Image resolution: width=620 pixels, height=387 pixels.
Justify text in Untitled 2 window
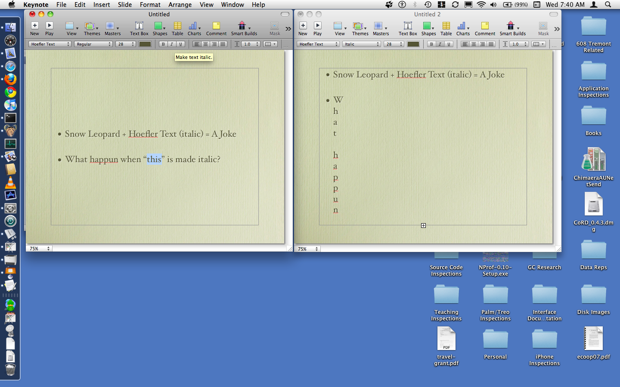point(491,44)
